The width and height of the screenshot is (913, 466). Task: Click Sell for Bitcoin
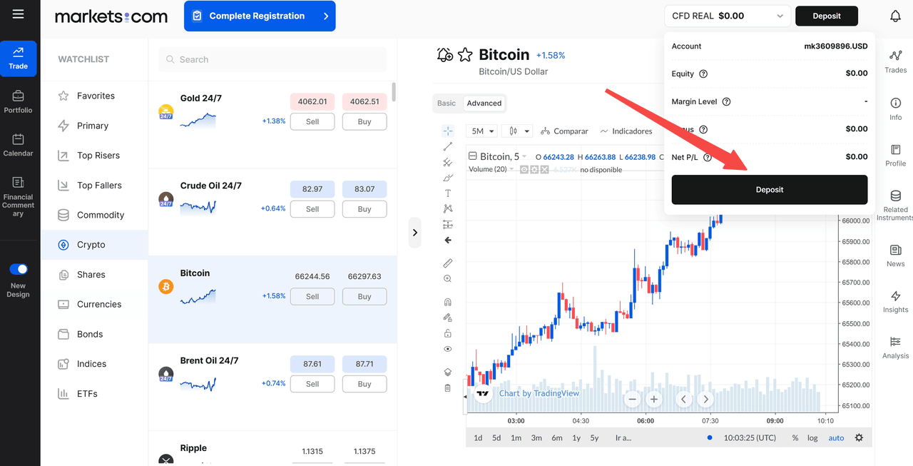tap(312, 296)
